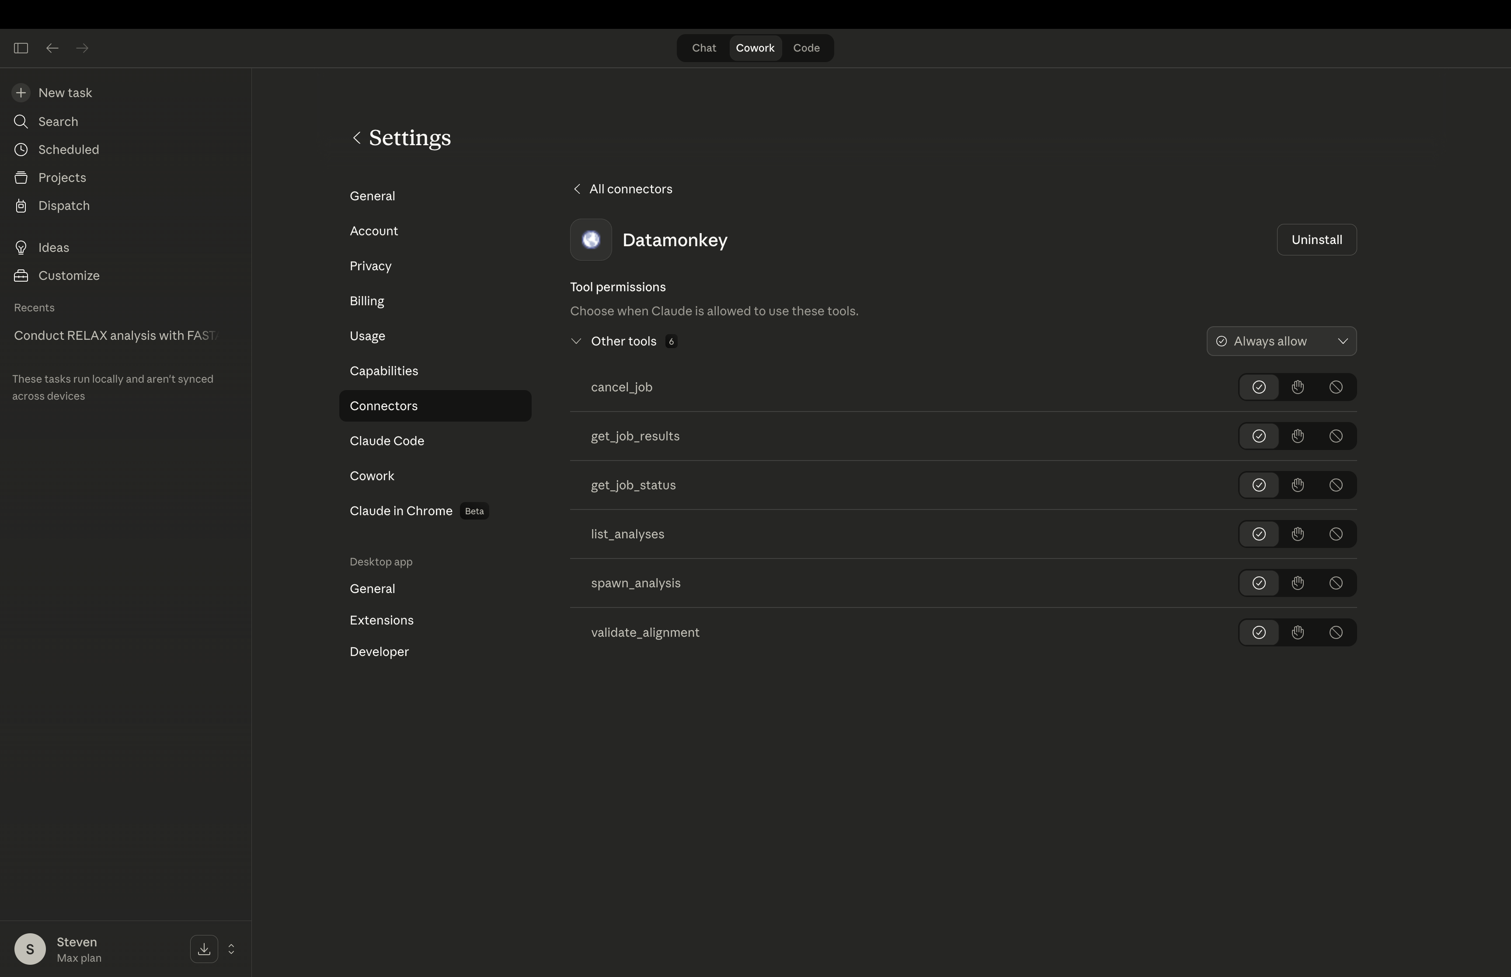Toggle the sidebar panel icon top left
This screenshot has height=977, width=1511.
[21, 48]
